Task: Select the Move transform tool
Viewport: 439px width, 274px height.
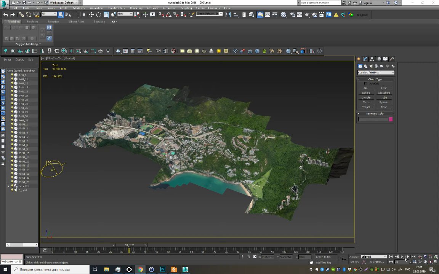Action: click(x=91, y=15)
